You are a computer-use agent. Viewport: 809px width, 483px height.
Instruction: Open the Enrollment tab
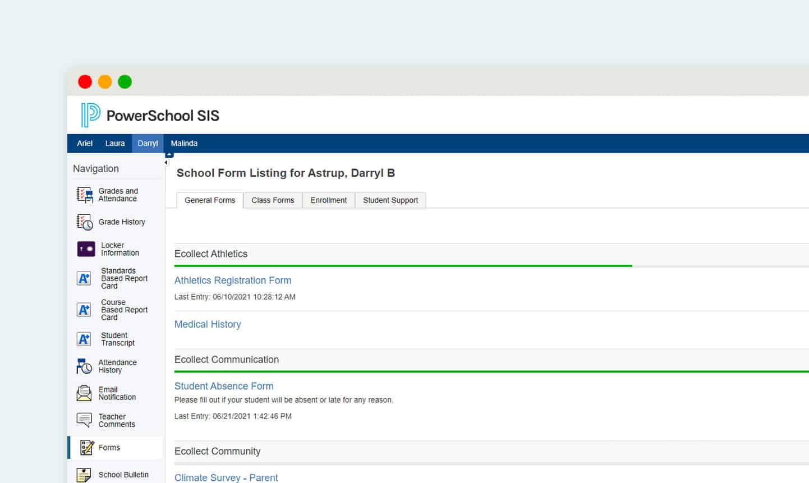tap(328, 200)
